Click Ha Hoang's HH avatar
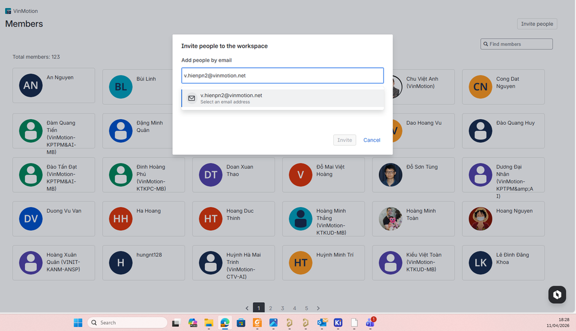This screenshot has height=331, width=576. [121, 219]
